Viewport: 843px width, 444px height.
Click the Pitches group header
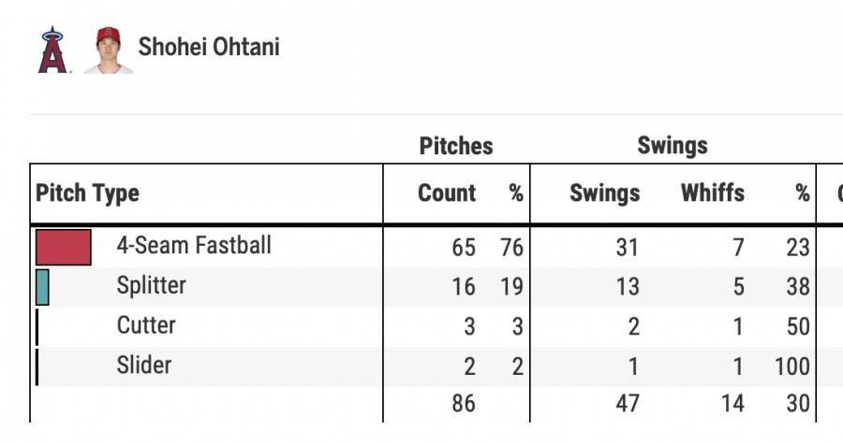[x=456, y=146]
